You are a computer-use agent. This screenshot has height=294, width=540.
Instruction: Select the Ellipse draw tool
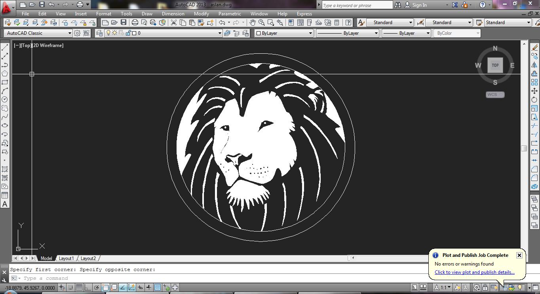(x=5, y=126)
